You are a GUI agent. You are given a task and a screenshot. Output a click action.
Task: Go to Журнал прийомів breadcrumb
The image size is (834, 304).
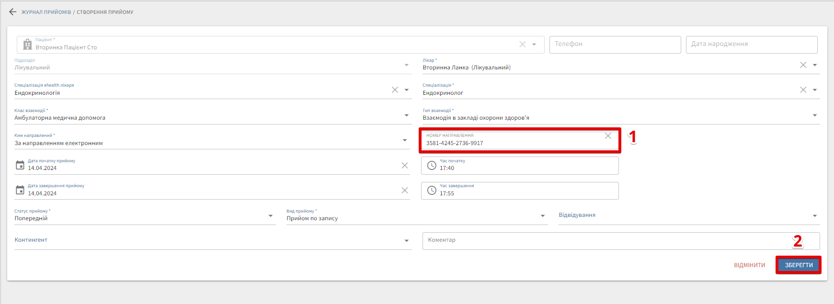(46, 12)
